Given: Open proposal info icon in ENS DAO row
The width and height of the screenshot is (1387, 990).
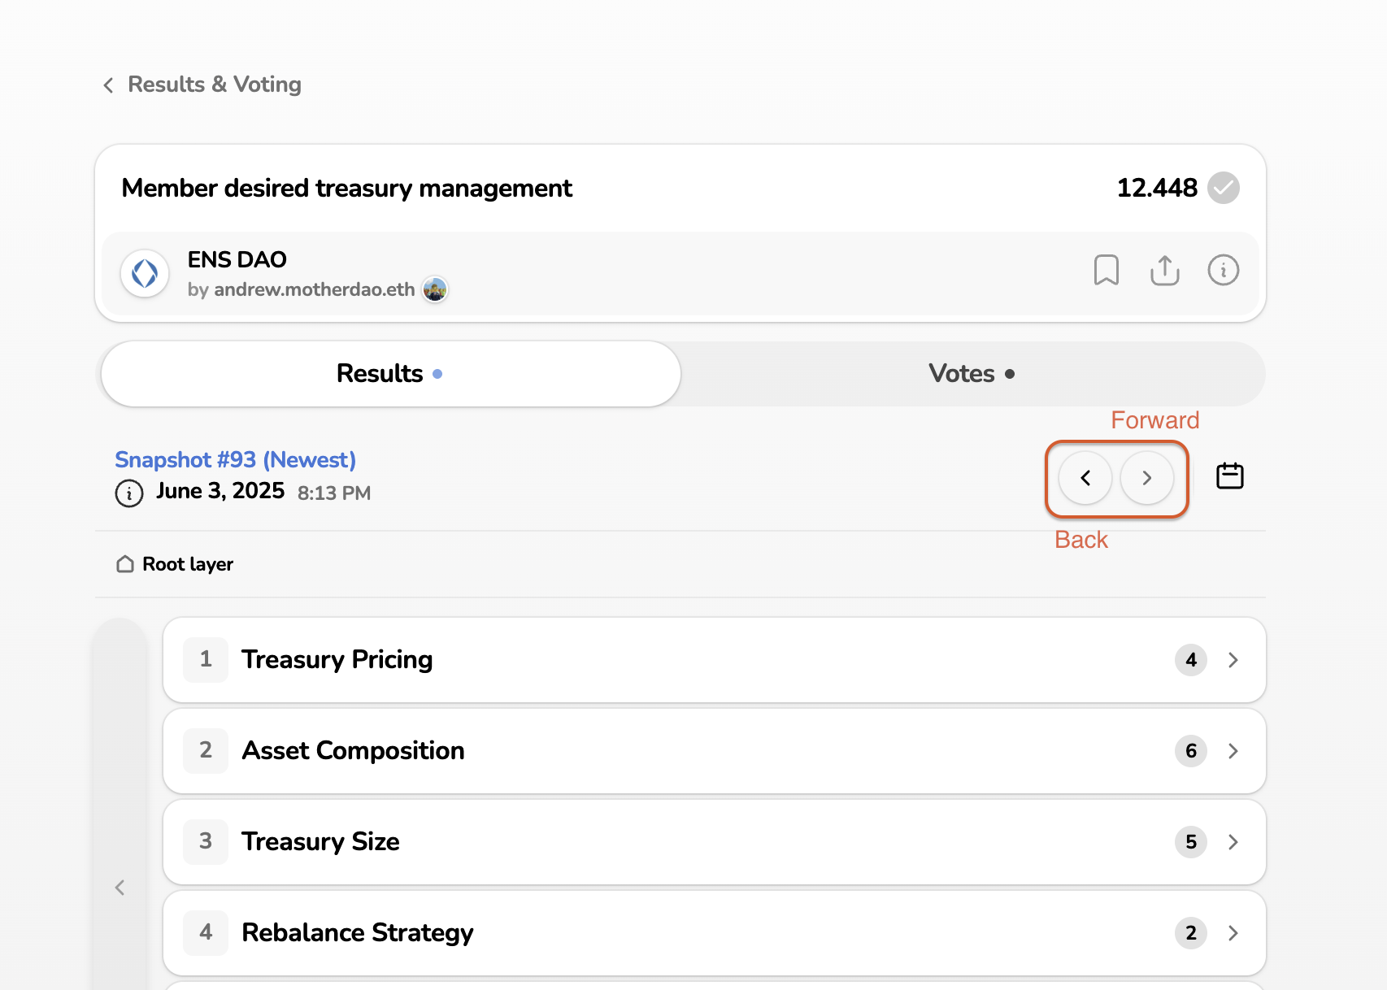Looking at the screenshot, I should point(1223,270).
